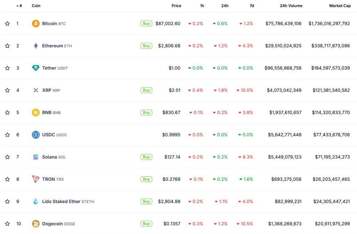Click the USDC logo icon
Viewport: 357px width, 234px height.
(x=36, y=135)
